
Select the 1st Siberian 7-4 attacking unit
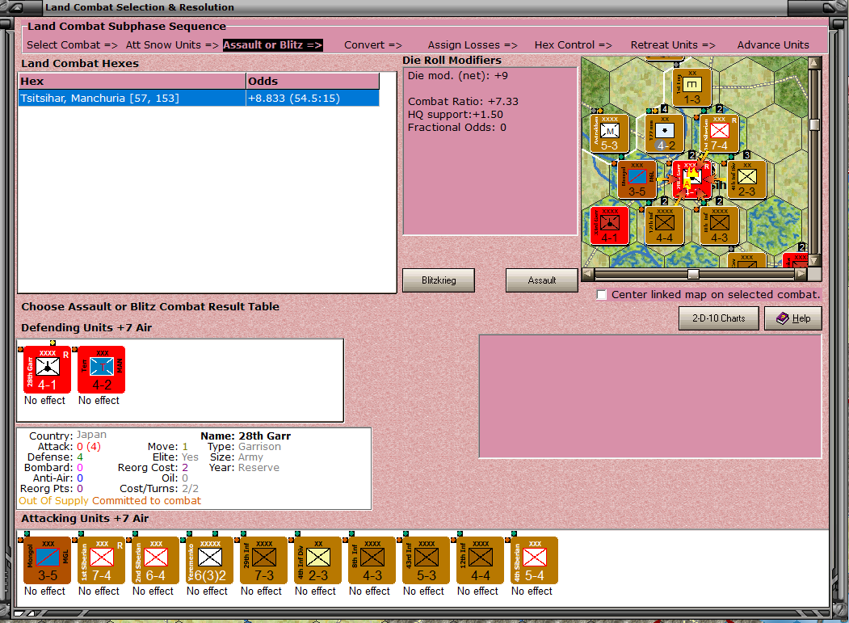tap(99, 560)
